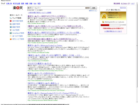Open the 辞書 tab
The width and height of the screenshot is (138, 105).
pyautogui.click(x=31, y=3)
